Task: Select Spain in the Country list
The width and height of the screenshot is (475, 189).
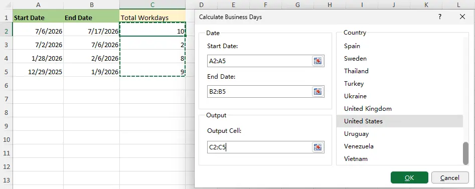Action: tap(400, 46)
